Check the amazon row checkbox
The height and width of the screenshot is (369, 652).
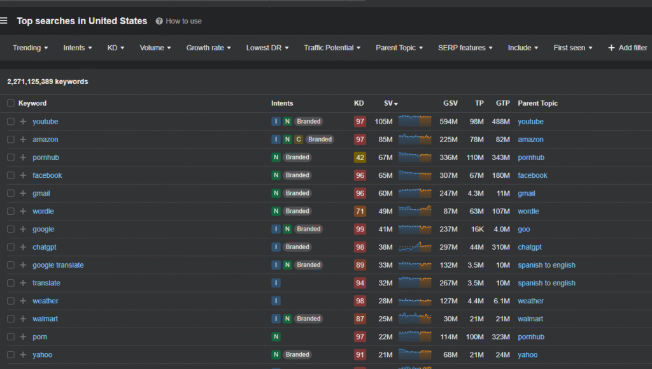11,140
